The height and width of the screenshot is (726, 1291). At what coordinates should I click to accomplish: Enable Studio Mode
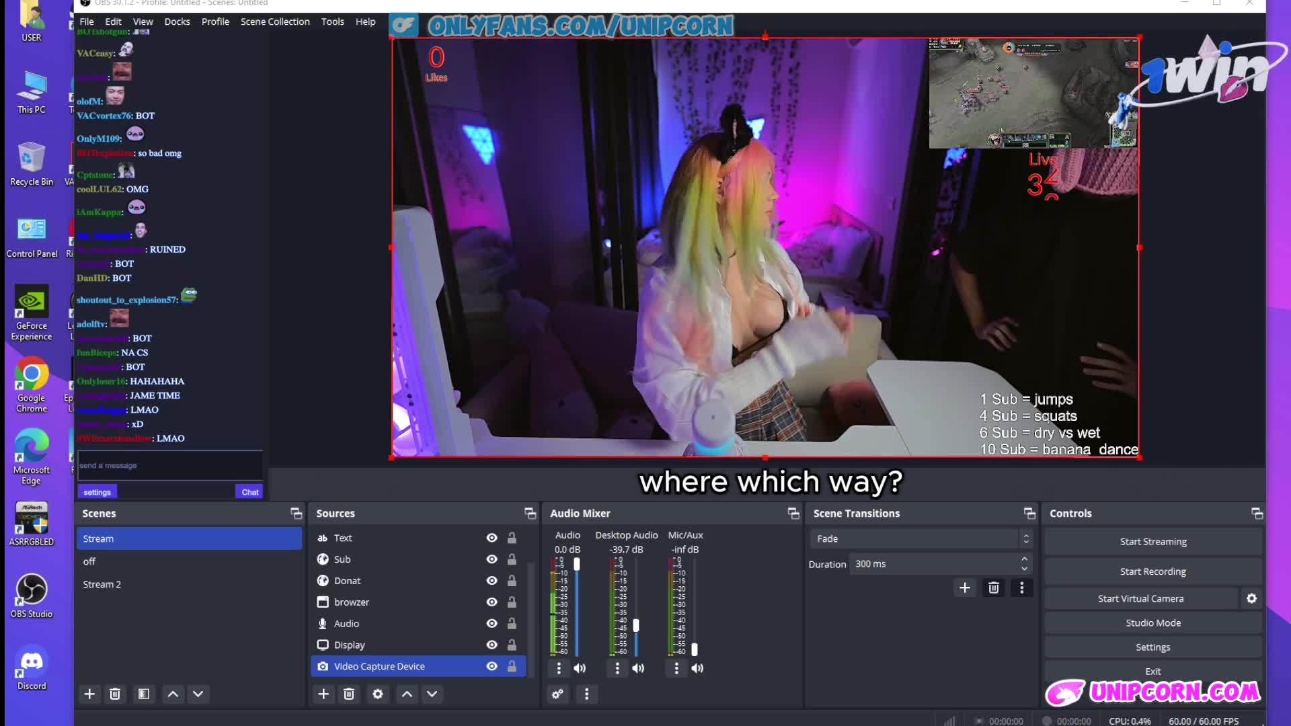(1152, 622)
